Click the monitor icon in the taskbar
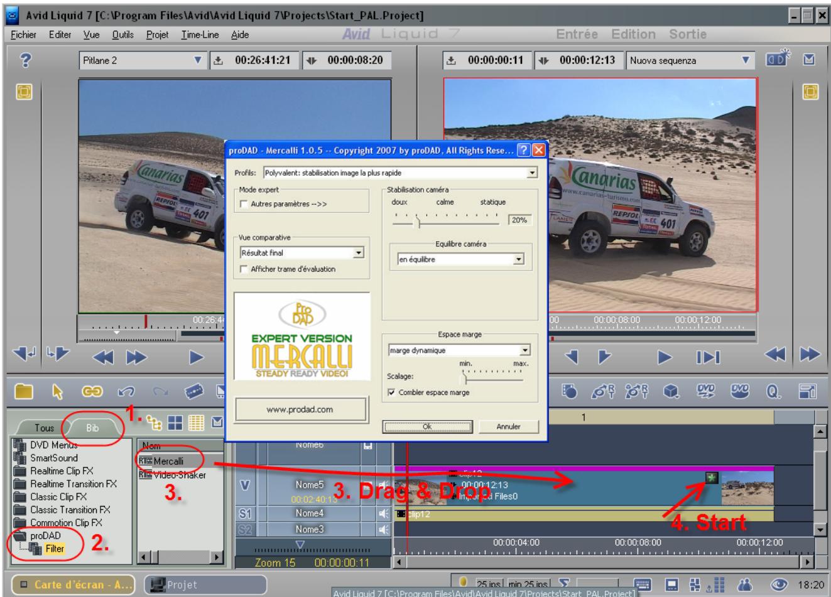Viewport: 831px width, 597px height. (x=673, y=584)
